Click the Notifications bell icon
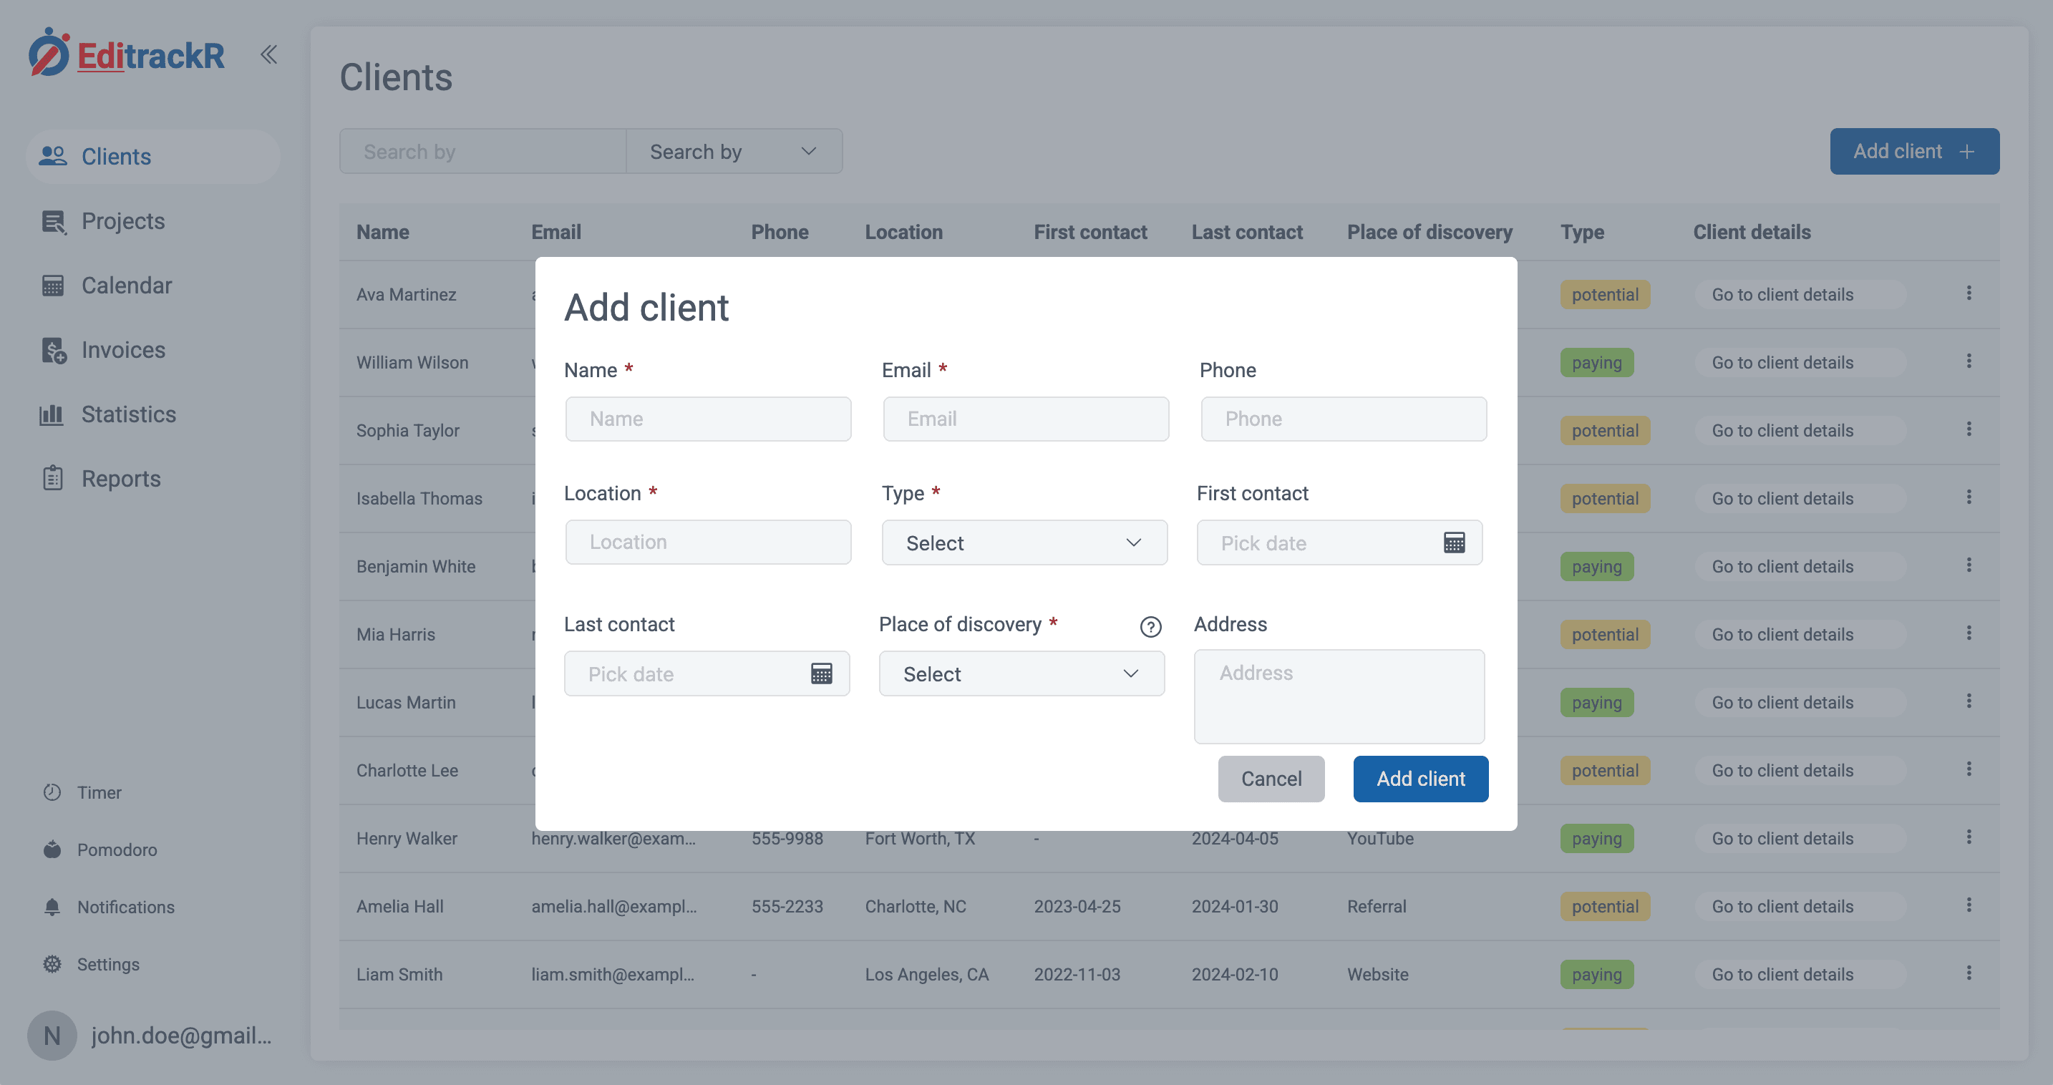2053x1085 pixels. [52, 907]
